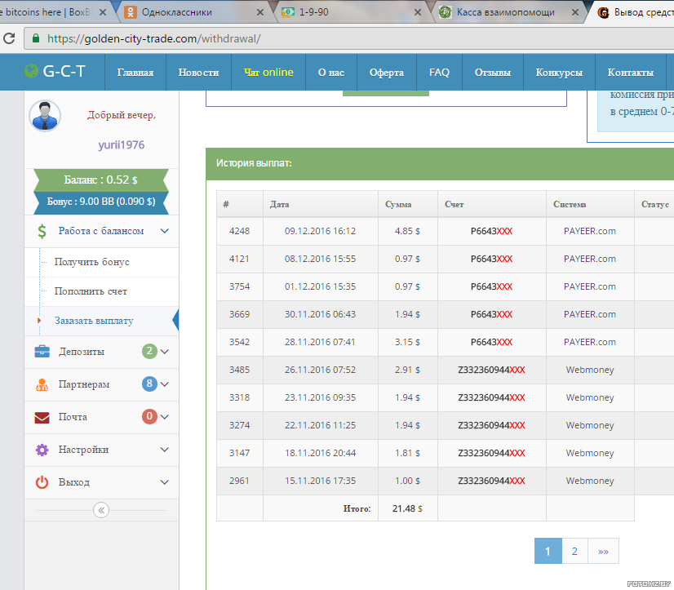The height and width of the screenshot is (590, 674).
Task: Go to last page with »» button
Action: (x=603, y=551)
